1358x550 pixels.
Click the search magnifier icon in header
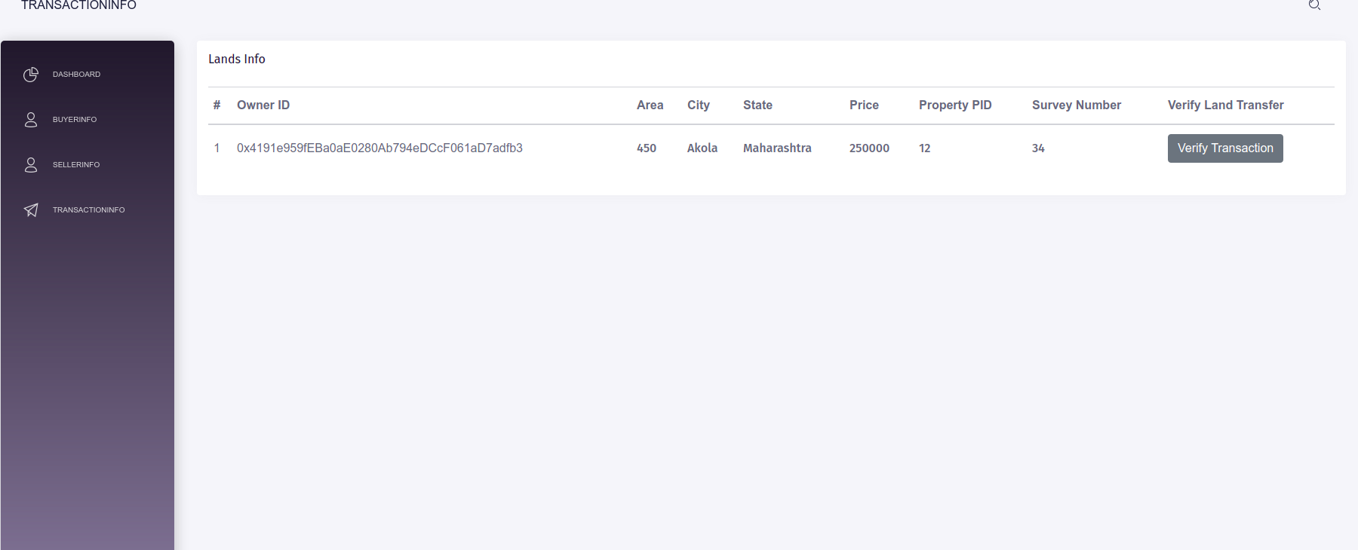click(x=1314, y=5)
